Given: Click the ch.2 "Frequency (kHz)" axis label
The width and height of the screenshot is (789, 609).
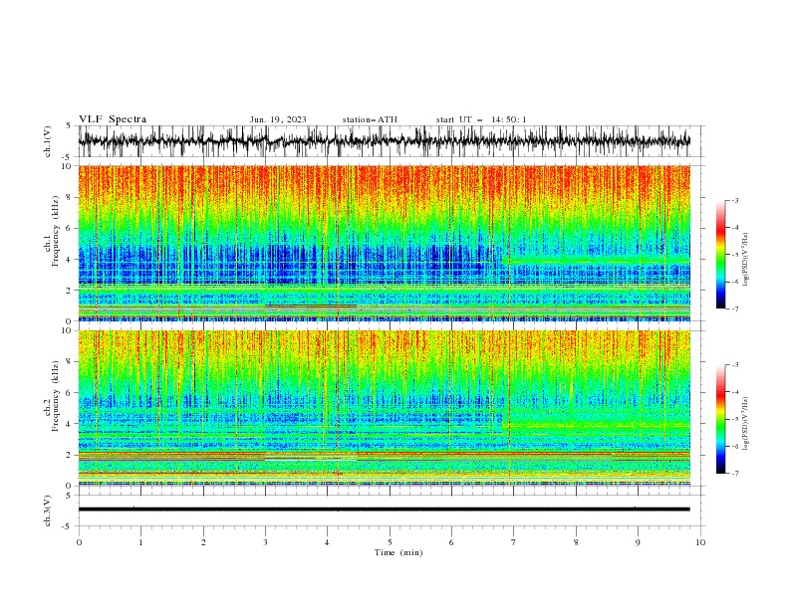Looking at the screenshot, I should (55, 395).
